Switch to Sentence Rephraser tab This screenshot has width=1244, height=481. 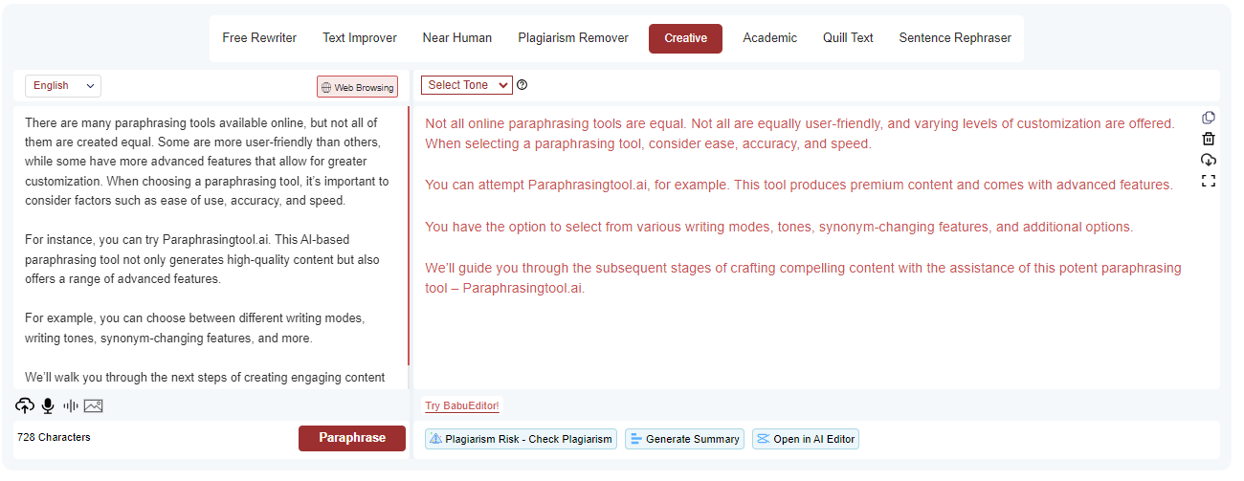[x=954, y=38]
